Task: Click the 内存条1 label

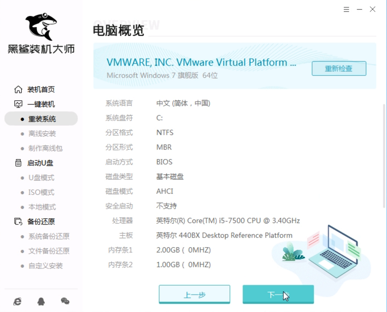Action: [120, 250]
